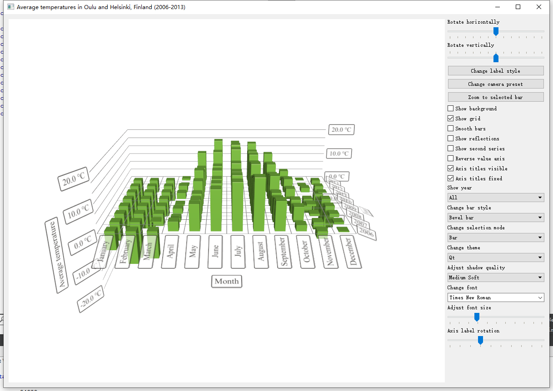Click the front August bar in chart
Viewport: 553px width, 391px height.
point(259,203)
